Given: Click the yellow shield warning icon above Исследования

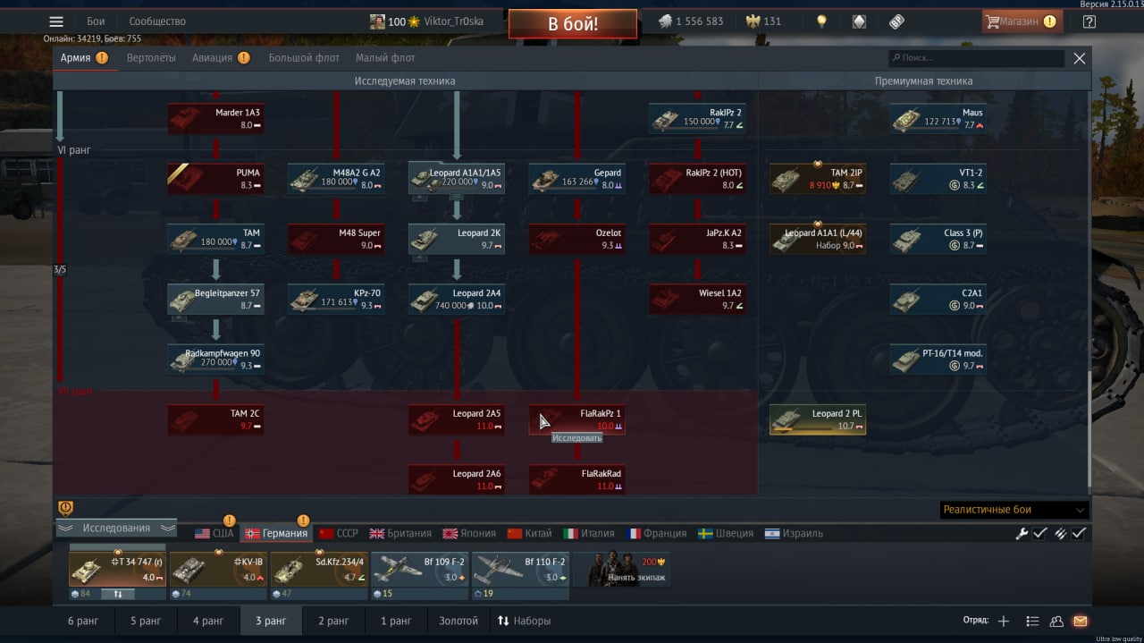Looking at the screenshot, I should click(x=65, y=508).
